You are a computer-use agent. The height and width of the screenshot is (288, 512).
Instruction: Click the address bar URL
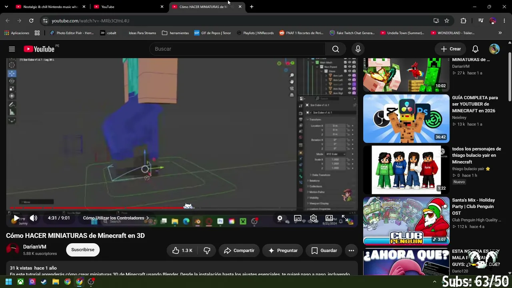coord(90,21)
